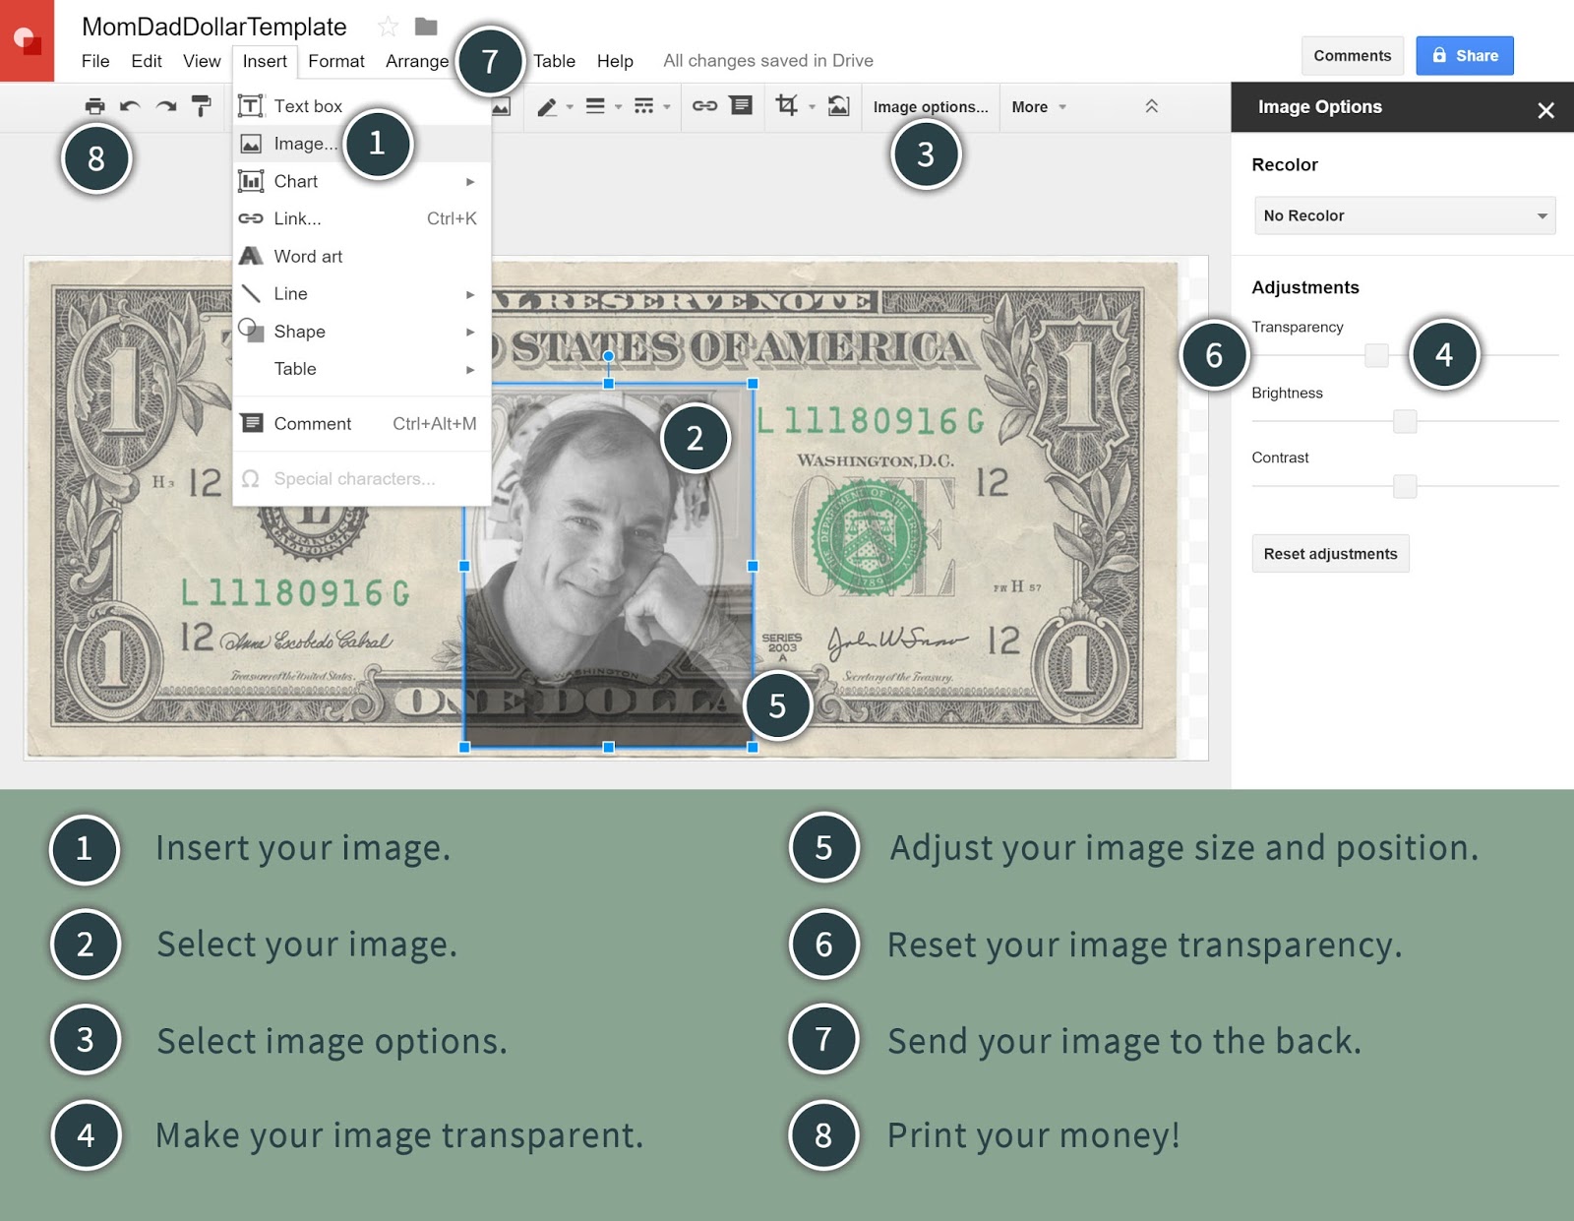Click the reset image toolbar icon
The width and height of the screenshot is (1574, 1221).
point(838,105)
